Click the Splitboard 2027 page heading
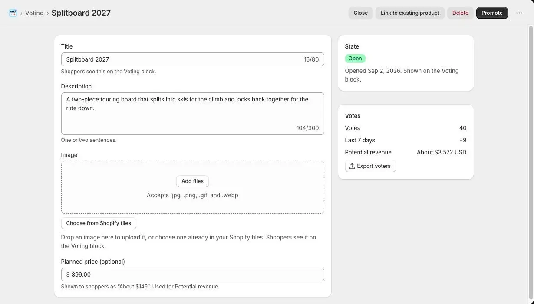 (81, 13)
